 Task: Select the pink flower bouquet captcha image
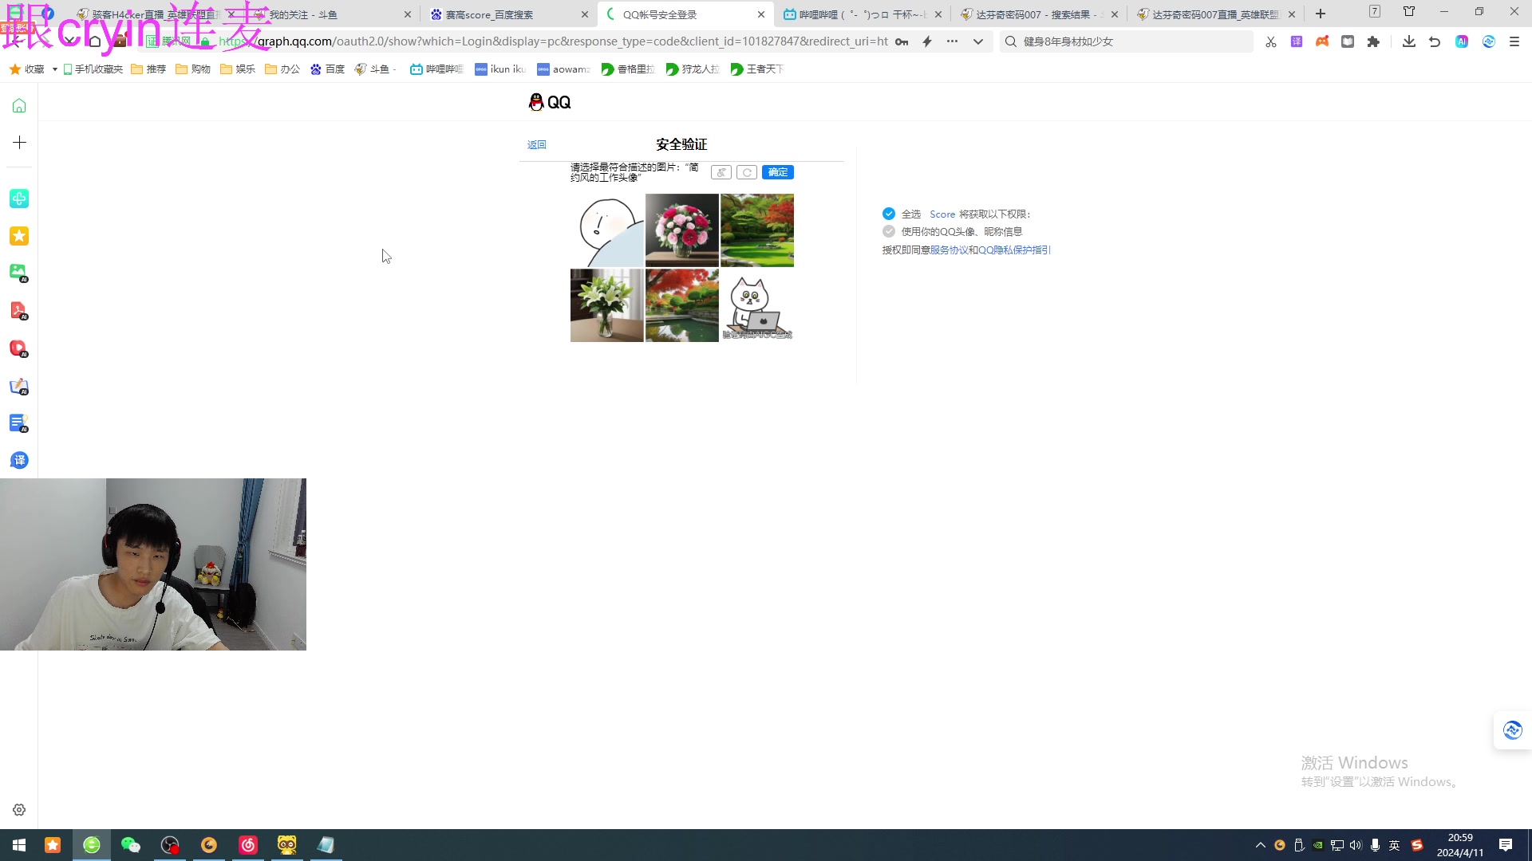click(x=682, y=230)
